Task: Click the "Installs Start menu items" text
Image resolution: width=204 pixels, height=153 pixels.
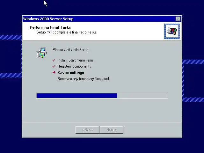Action: [x=76, y=60]
